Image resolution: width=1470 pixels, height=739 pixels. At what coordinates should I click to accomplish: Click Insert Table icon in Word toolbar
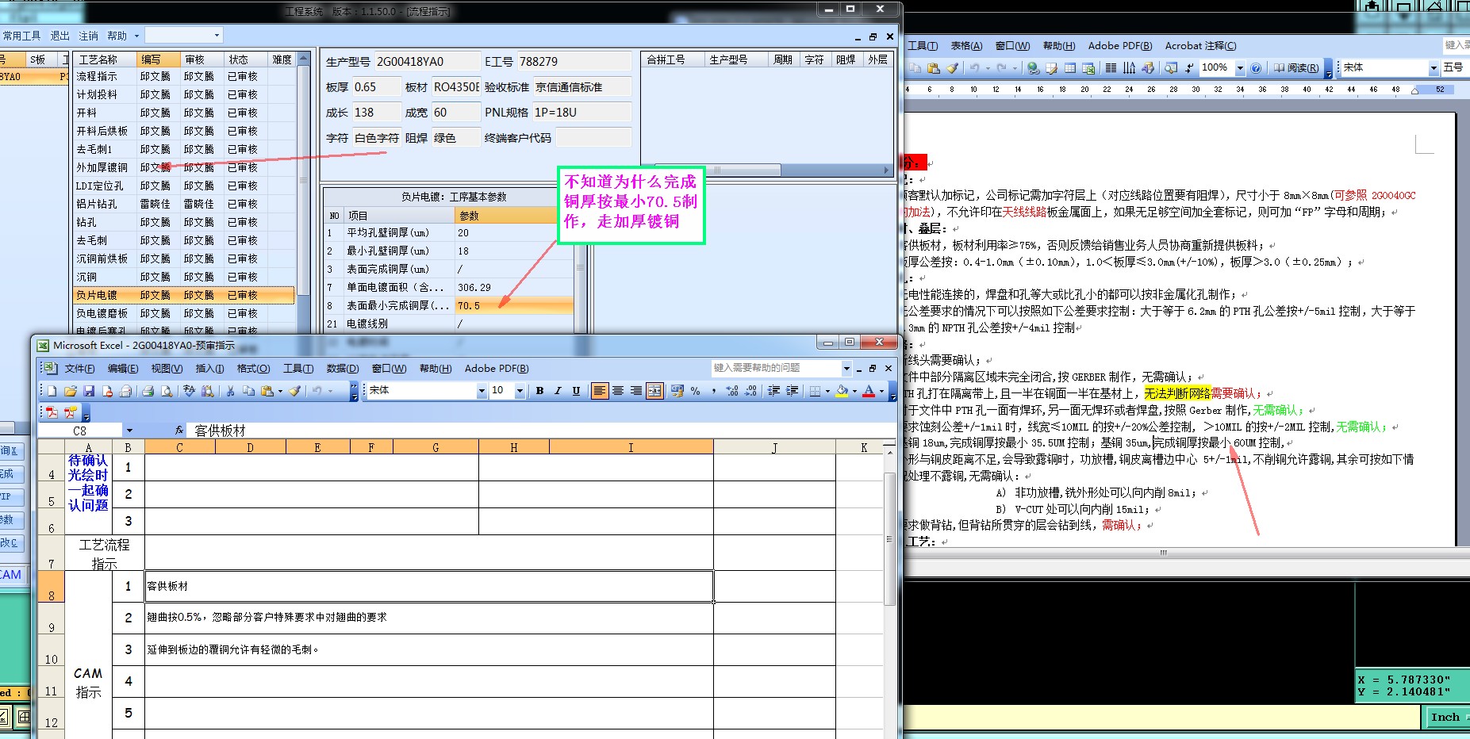[x=1070, y=68]
